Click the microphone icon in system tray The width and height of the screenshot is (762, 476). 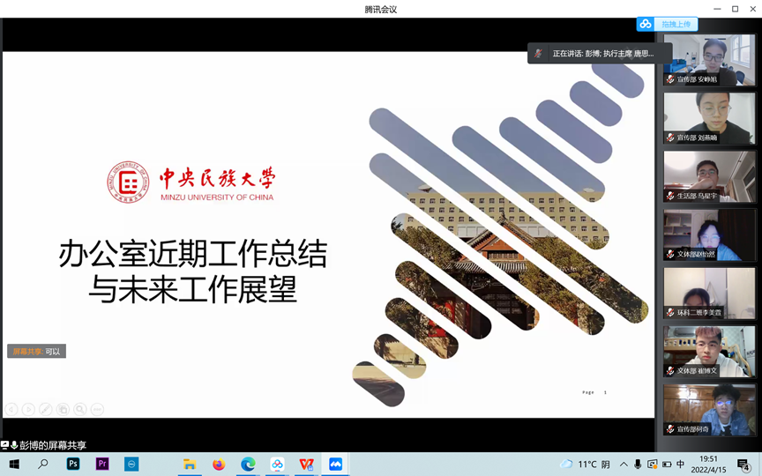[637, 464]
